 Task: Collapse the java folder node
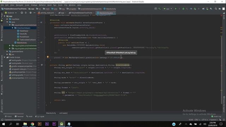tap(7, 22)
